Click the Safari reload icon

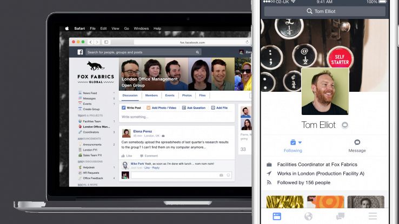[x=247, y=42]
